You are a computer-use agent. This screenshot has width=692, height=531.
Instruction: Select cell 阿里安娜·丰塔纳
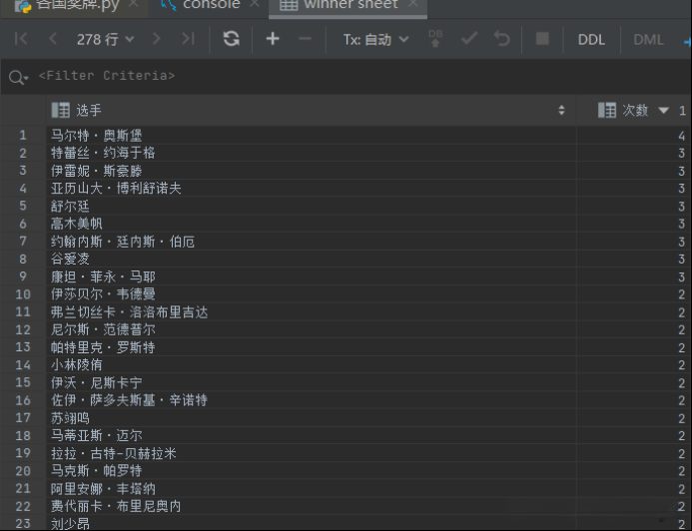pos(312,489)
